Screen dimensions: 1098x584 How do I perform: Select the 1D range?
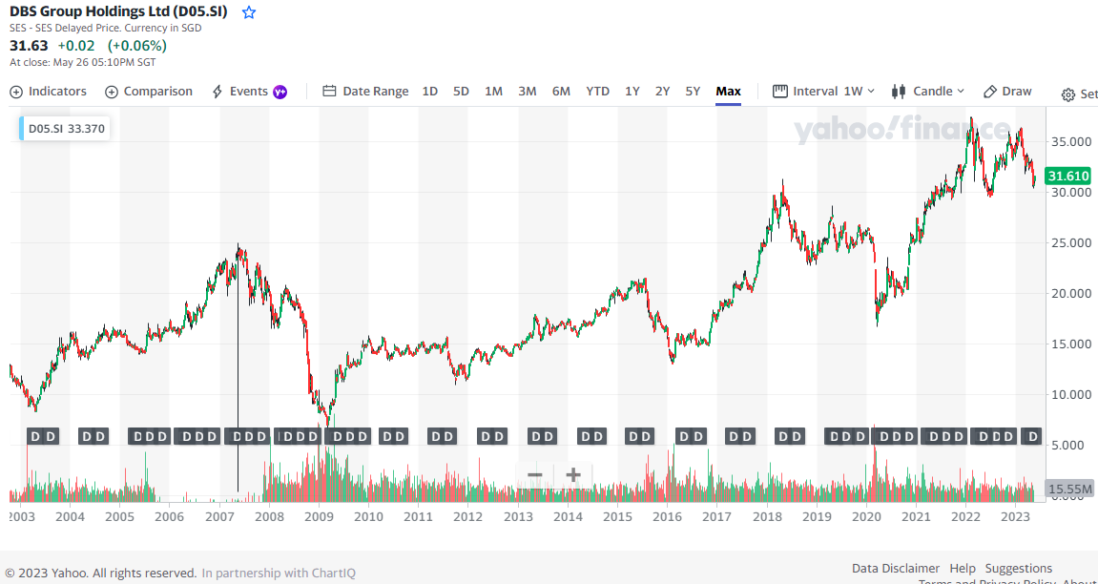[x=430, y=91]
